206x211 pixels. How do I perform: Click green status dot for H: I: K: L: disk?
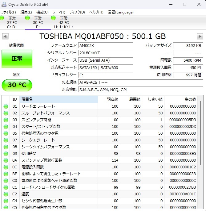point(53,18)
